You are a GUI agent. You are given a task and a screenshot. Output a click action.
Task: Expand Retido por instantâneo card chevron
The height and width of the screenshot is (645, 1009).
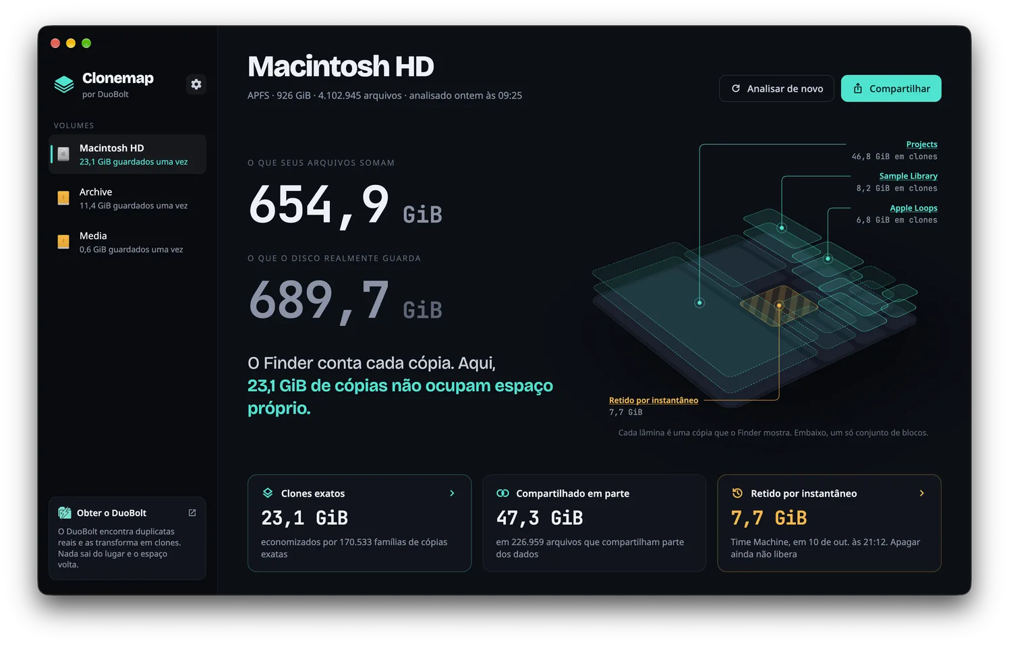(x=922, y=493)
